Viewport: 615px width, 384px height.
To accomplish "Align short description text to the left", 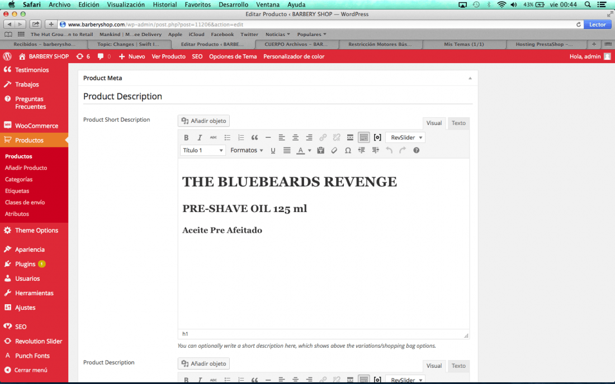I will tap(282, 137).
